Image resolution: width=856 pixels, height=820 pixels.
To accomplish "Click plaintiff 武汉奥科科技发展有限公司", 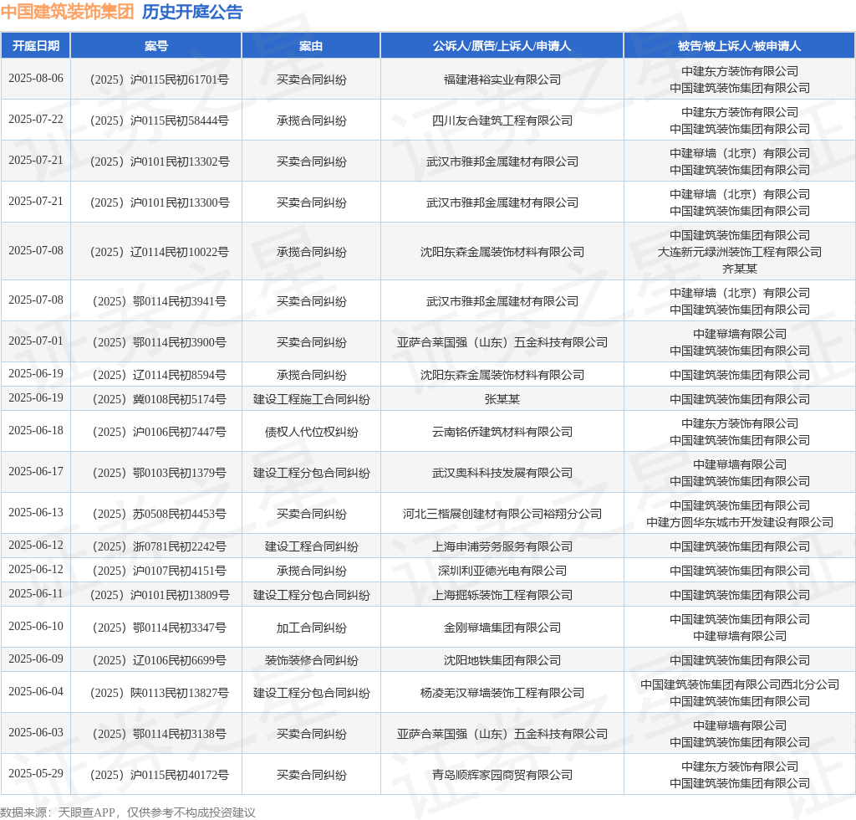I will [x=502, y=473].
